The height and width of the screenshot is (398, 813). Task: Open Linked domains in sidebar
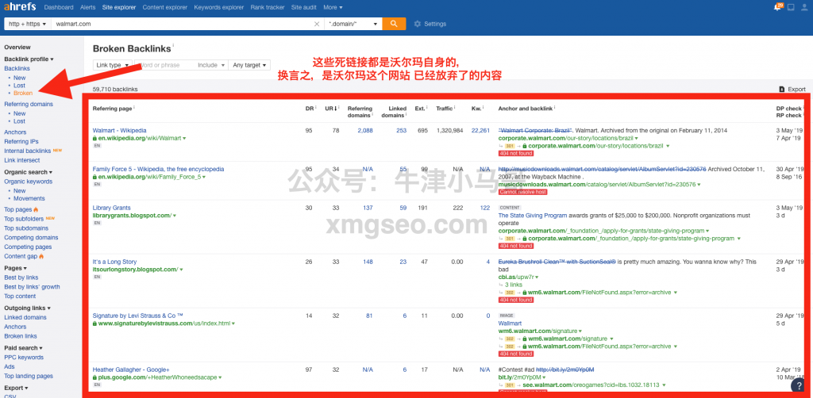[x=25, y=317]
